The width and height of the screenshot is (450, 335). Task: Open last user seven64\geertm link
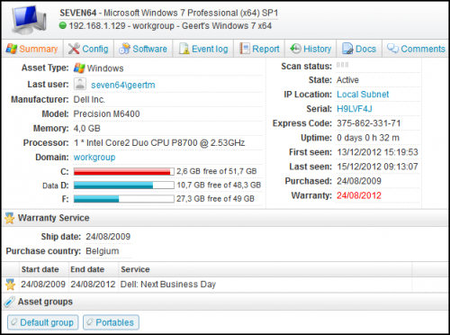[123, 85]
